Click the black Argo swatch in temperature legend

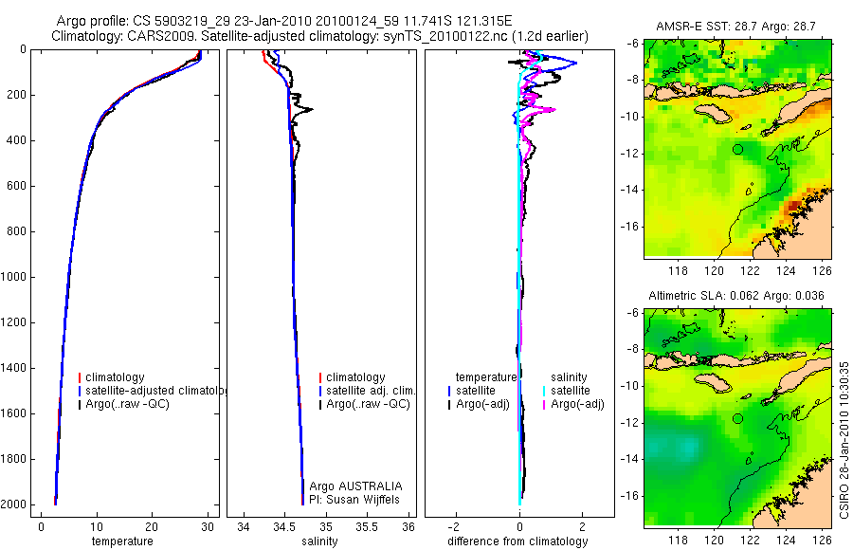[80, 405]
